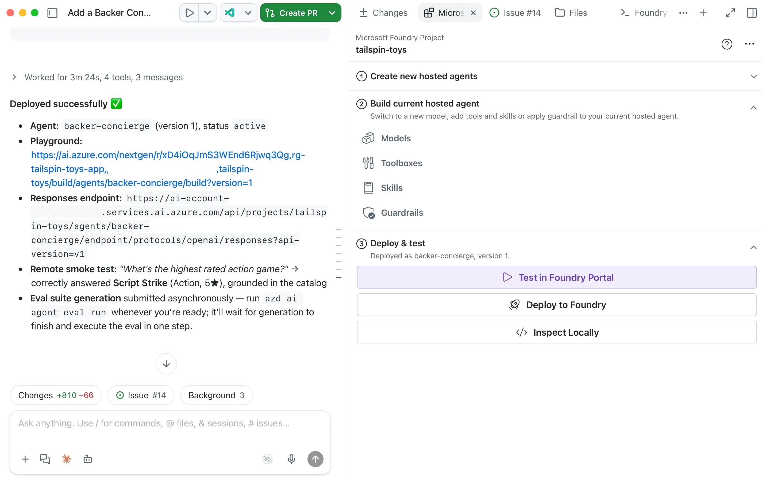This screenshot has height=477, width=762.
Task: Switch to the Issue #14 tab
Action: pos(515,13)
